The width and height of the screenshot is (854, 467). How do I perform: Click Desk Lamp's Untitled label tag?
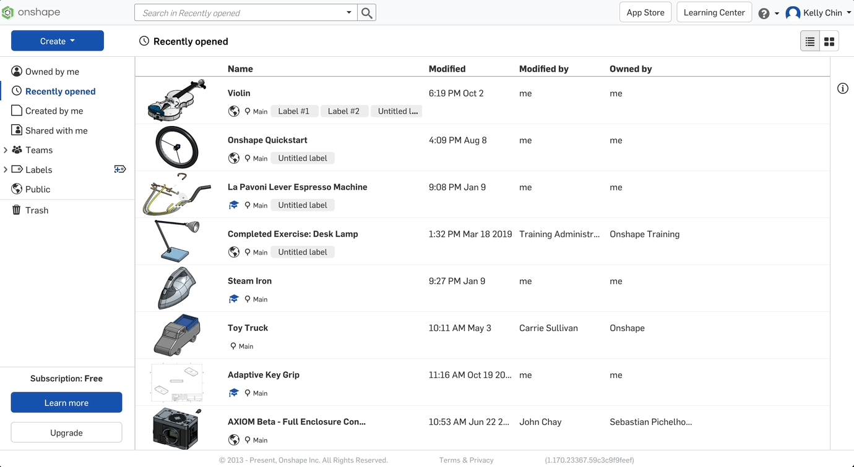click(x=303, y=252)
